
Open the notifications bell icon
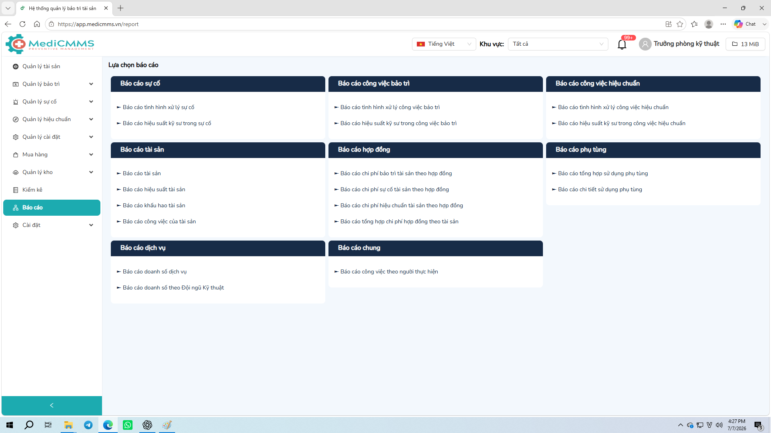[622, 44]
